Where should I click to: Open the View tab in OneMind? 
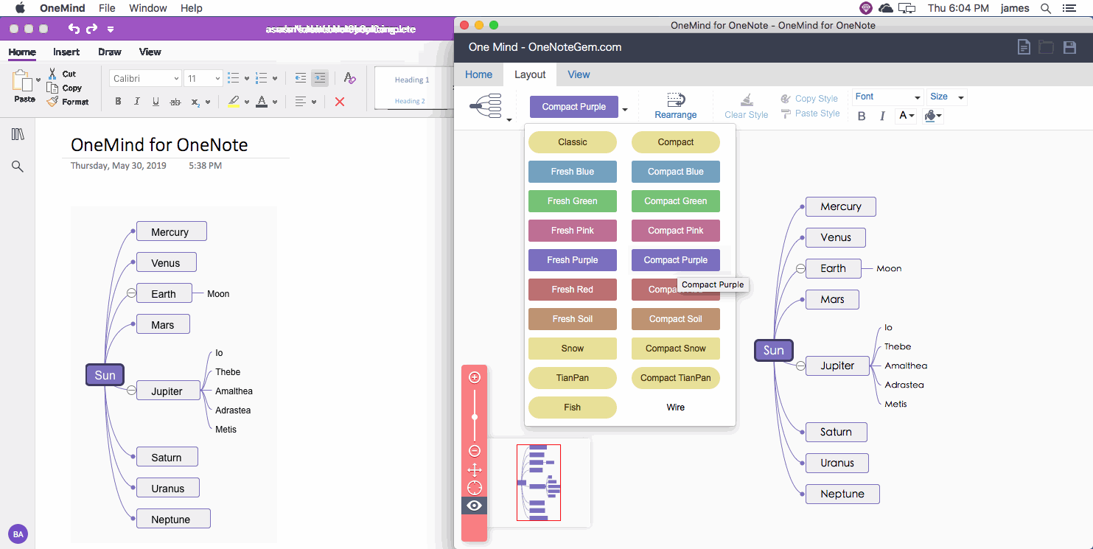tap(579, 74)
